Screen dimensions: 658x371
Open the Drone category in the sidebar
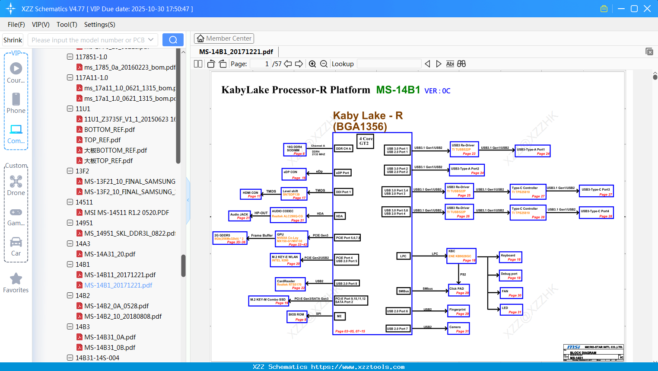16,185
